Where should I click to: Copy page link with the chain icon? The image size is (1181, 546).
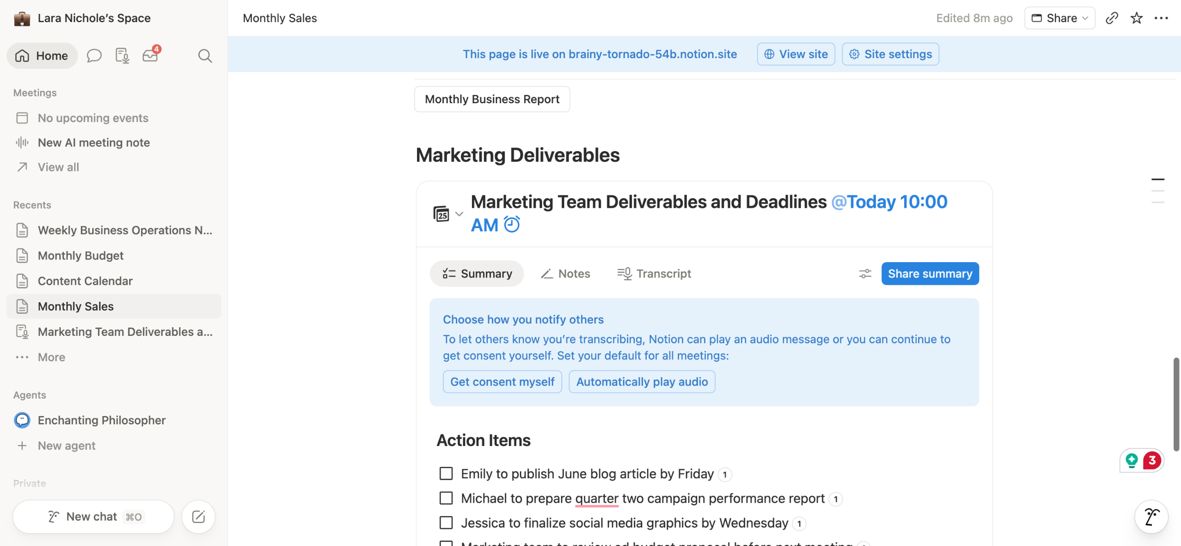pyautogui.click(x=1112, y=18)
